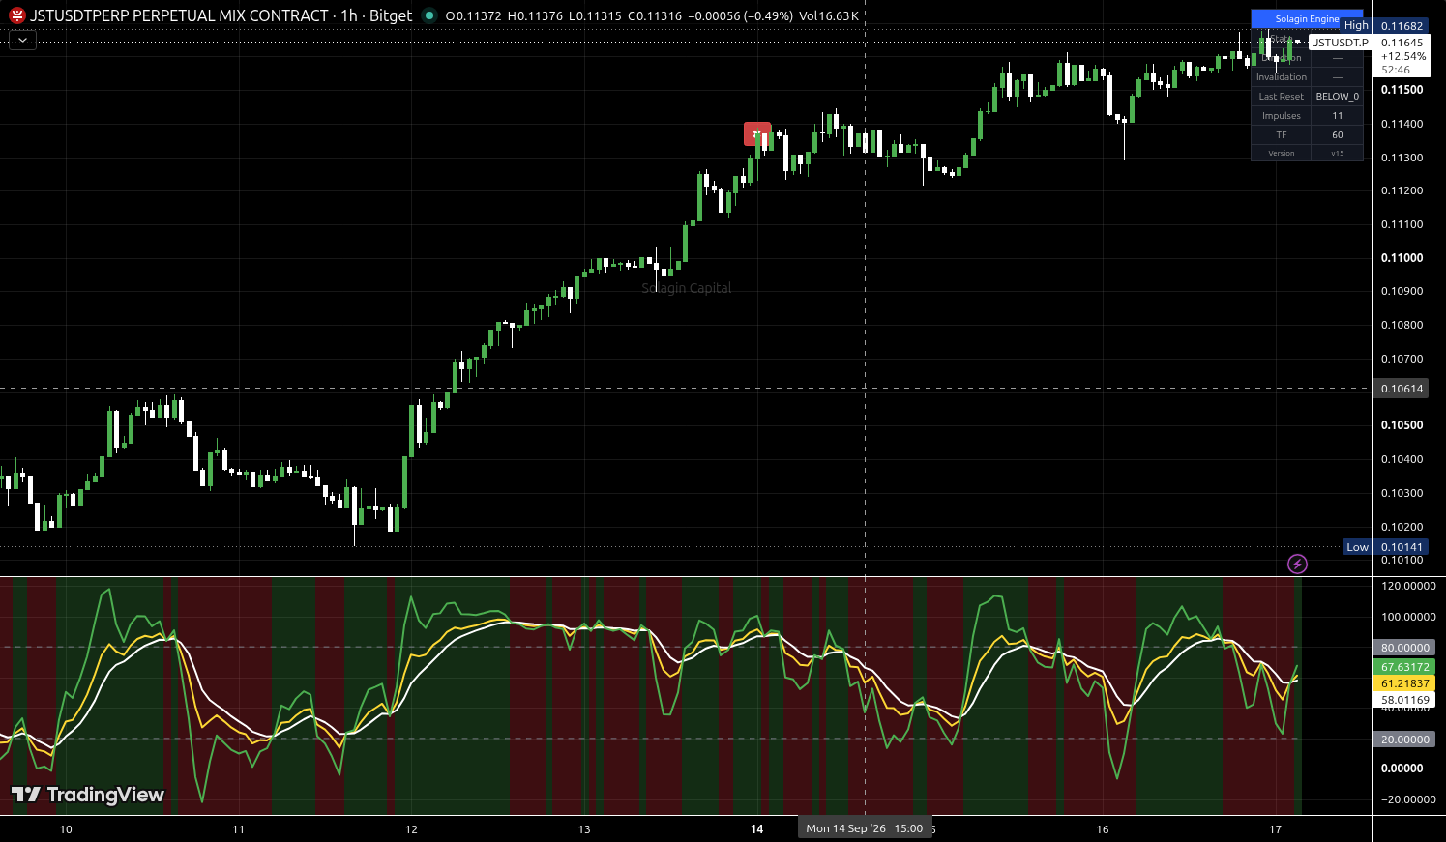1446x842 pixels.
Task: Click the 20.00000 level label
Action: pos(1404,740)
